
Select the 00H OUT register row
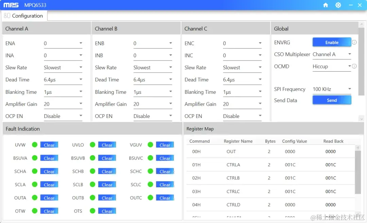[270, 151]
